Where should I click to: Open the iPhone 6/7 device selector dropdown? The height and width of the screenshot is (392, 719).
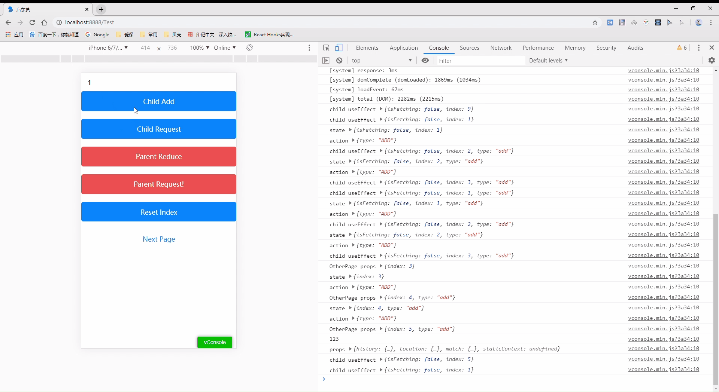click(x=108, y=48)
